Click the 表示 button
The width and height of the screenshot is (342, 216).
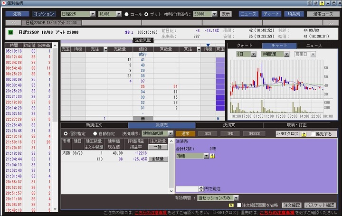[226, 14]
